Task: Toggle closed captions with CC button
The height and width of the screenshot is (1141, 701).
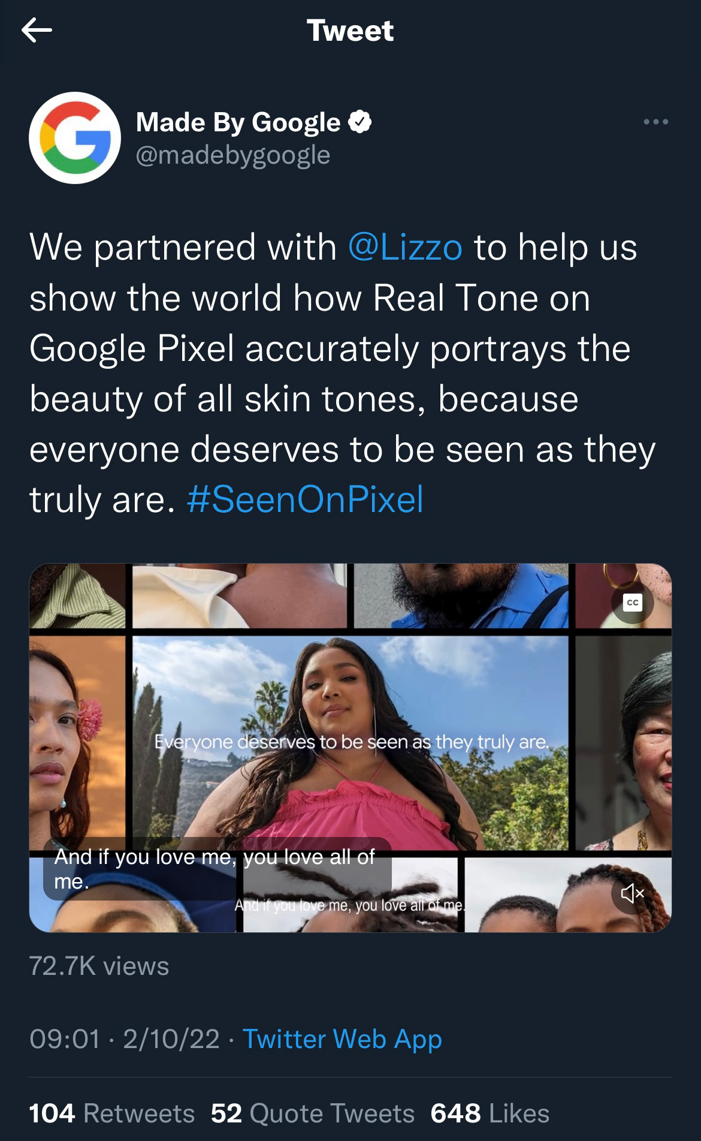Action: 633,602
